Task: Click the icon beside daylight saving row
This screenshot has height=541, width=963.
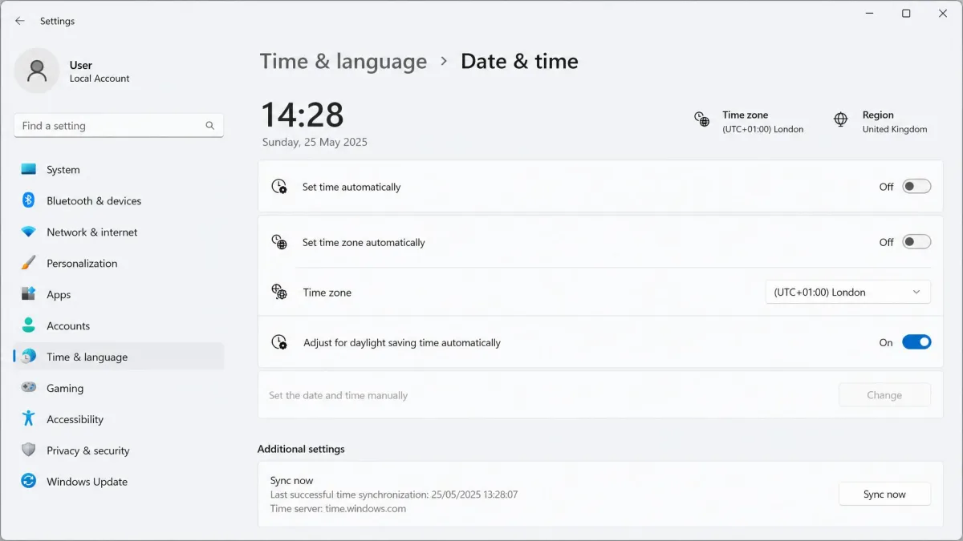Action: pos(279,342)
